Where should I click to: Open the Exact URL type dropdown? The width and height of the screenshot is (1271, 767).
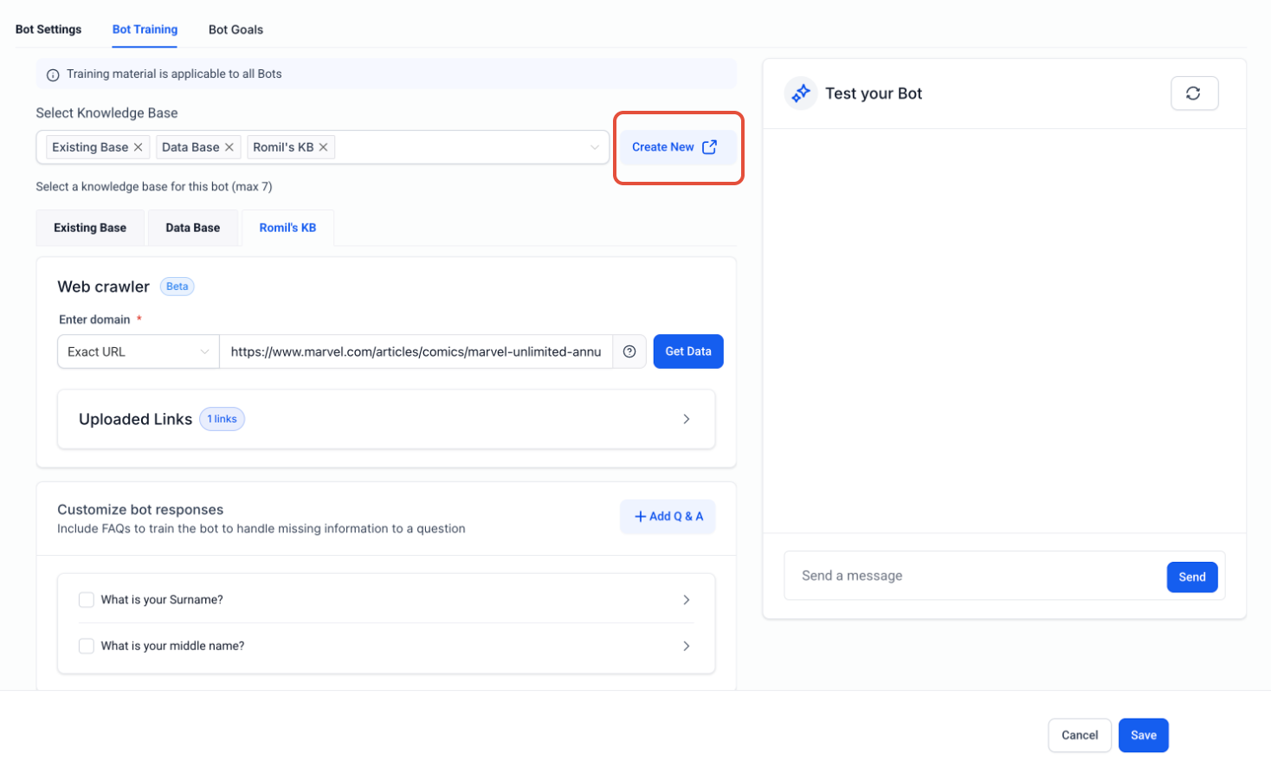139,351
